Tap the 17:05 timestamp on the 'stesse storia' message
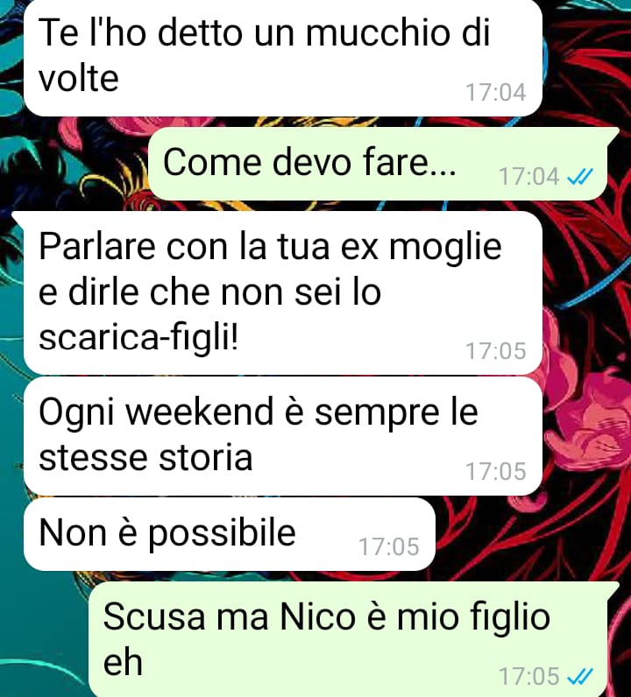 coord(496,471)
